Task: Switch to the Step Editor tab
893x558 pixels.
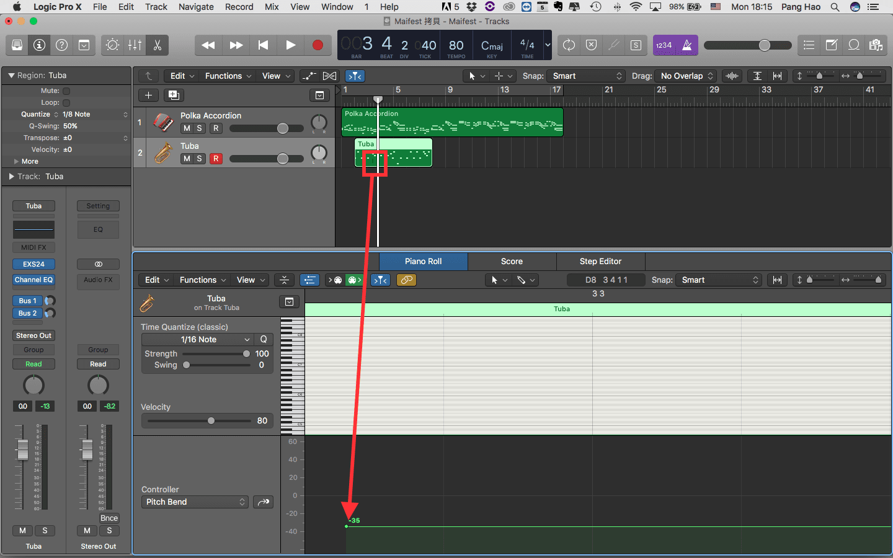Action: tap(600, 261)
